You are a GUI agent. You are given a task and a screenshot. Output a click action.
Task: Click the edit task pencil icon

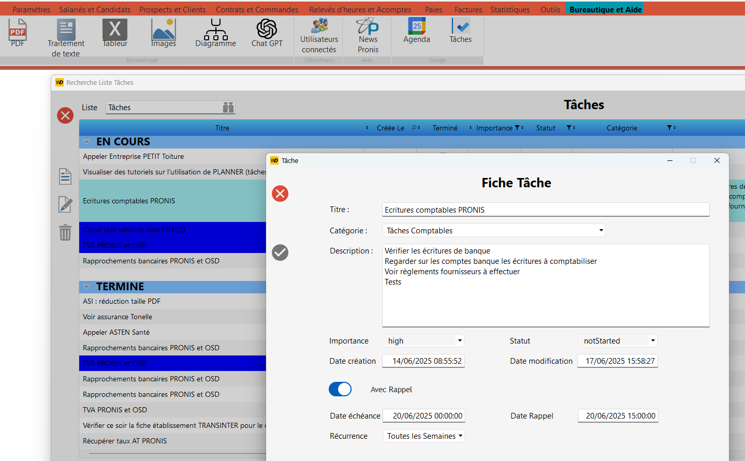click(65, 204)
